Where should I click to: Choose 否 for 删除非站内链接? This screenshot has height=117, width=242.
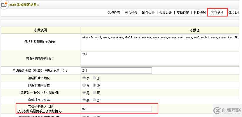[x=94, y=85]
